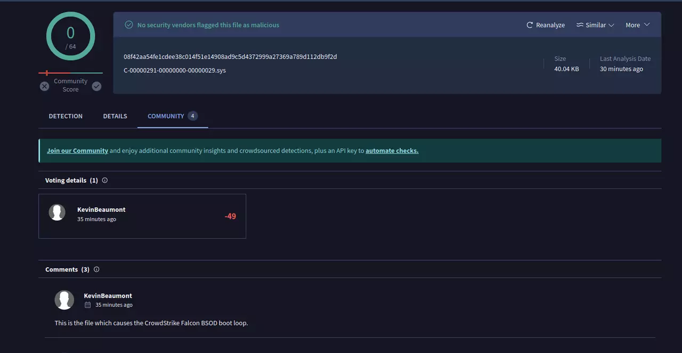Open the Details tab

[115, 116]
